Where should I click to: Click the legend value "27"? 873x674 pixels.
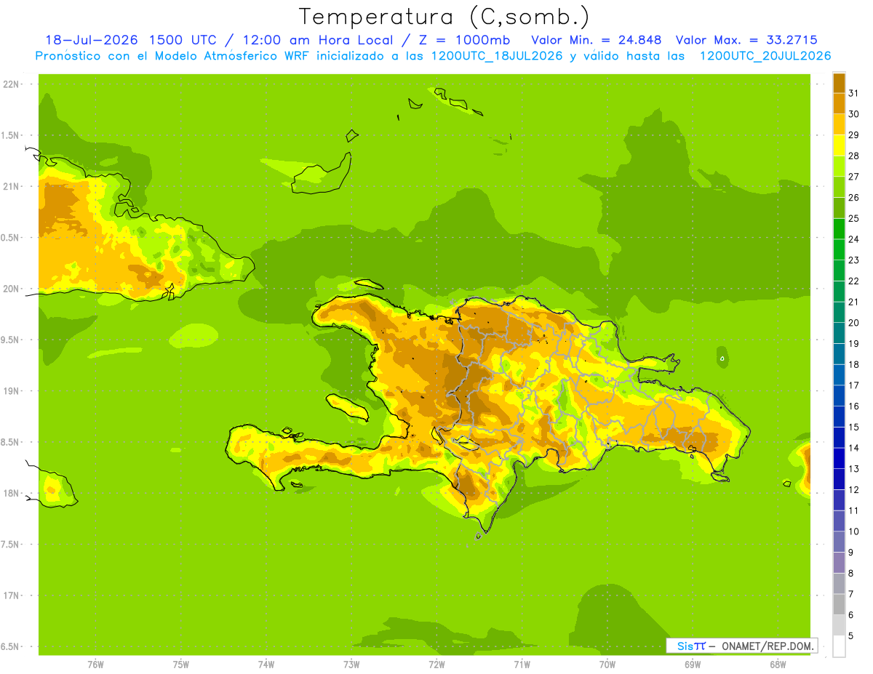point(854,176)
